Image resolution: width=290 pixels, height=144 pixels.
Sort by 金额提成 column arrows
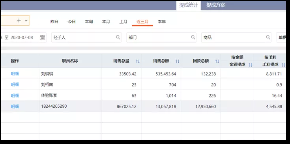point(250,65)
